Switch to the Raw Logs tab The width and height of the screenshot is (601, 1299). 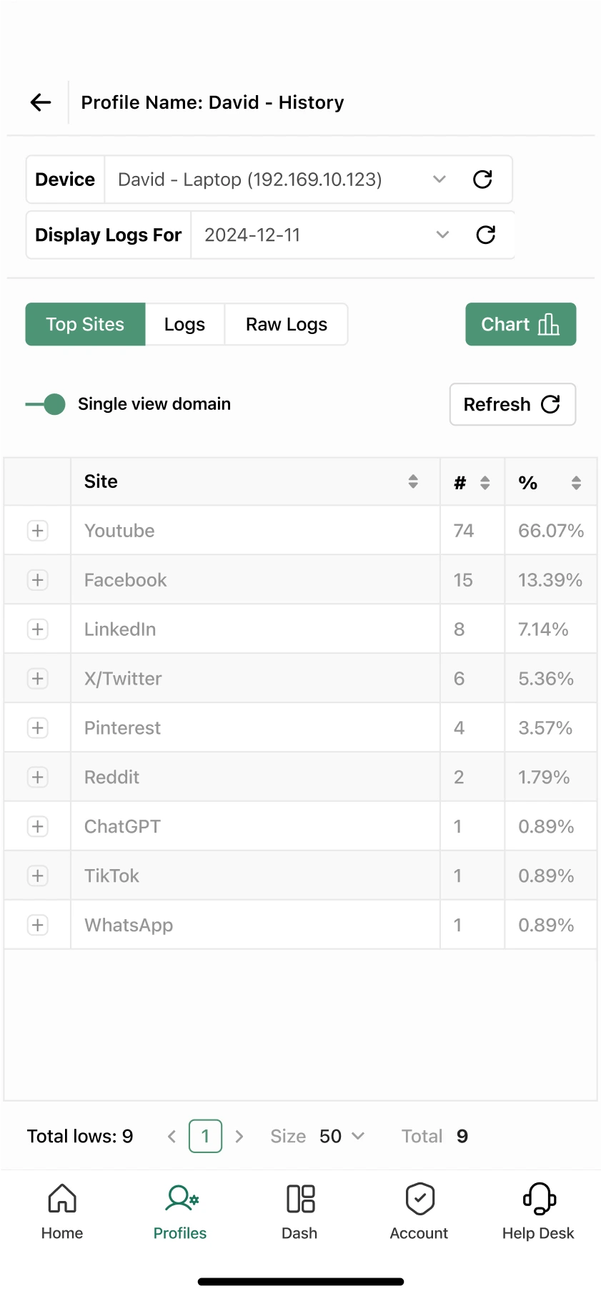click(x=287, y=325)
